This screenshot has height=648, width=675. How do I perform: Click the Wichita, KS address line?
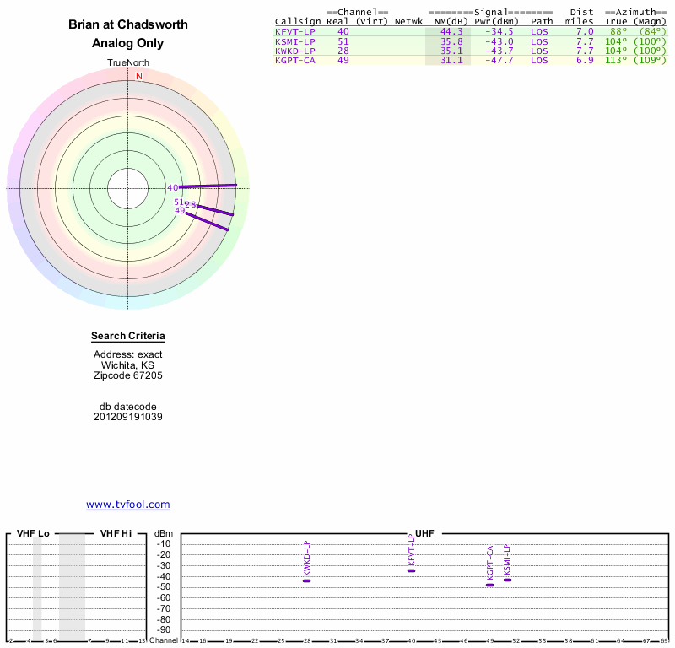click(128, 365)
